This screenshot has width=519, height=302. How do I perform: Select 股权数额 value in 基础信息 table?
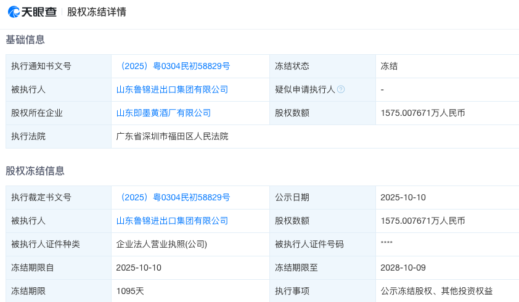pos(423,113)
